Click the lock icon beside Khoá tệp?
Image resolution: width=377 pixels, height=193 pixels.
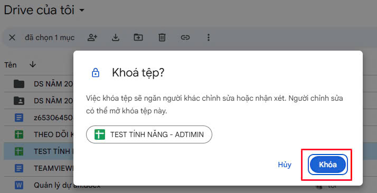pos(96,72)
